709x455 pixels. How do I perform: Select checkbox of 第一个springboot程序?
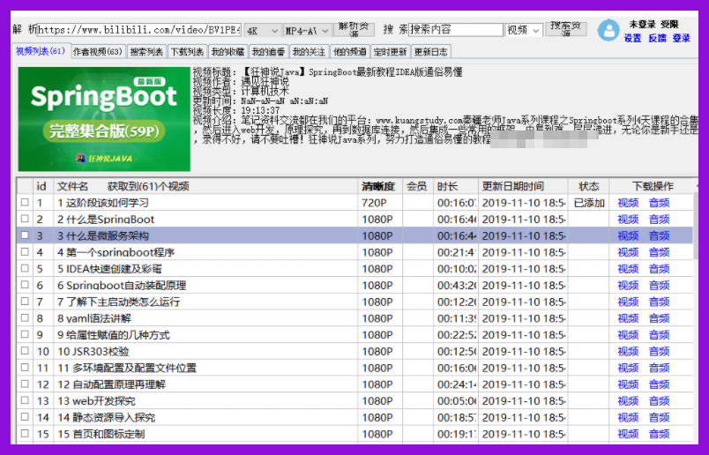point(25,252)
